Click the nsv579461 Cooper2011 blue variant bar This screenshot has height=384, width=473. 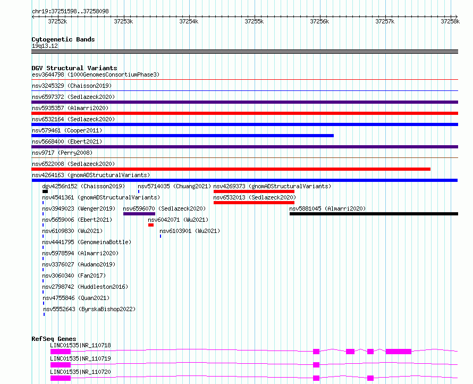(x=182, y=136)
